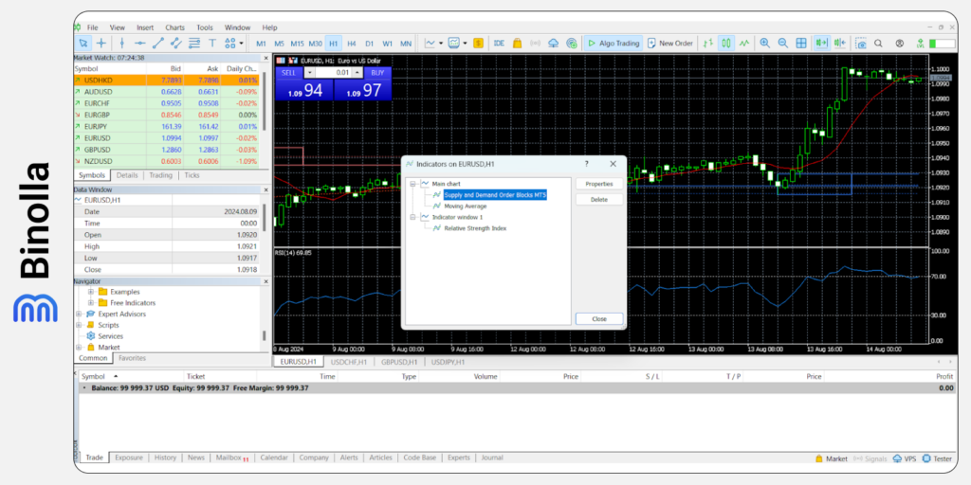Open Tester from the status bar

(x=937, y=458)
